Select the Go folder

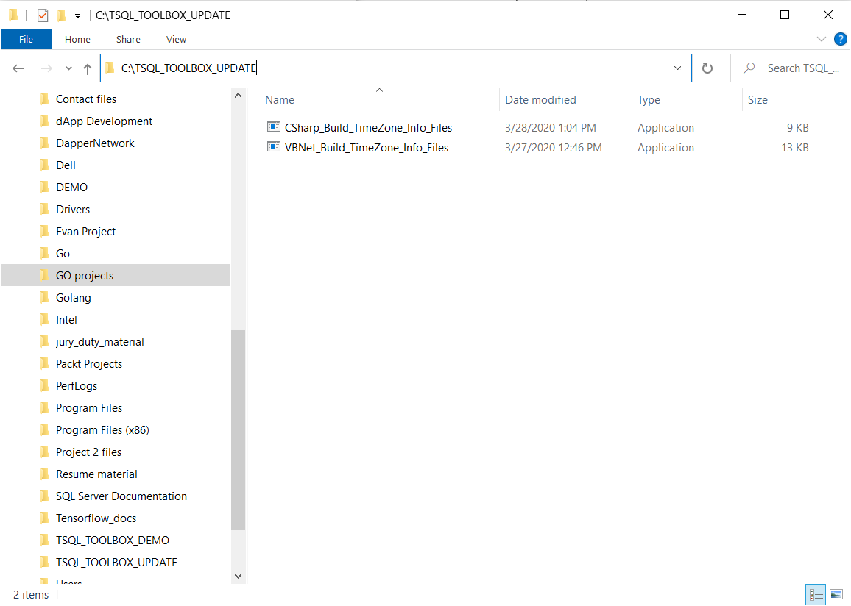click(63, 254)
